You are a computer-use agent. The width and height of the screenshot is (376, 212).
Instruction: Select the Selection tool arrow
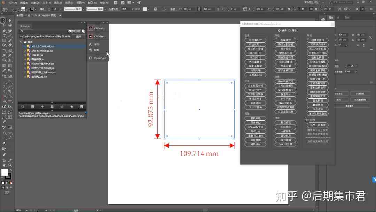coord(3,21)
